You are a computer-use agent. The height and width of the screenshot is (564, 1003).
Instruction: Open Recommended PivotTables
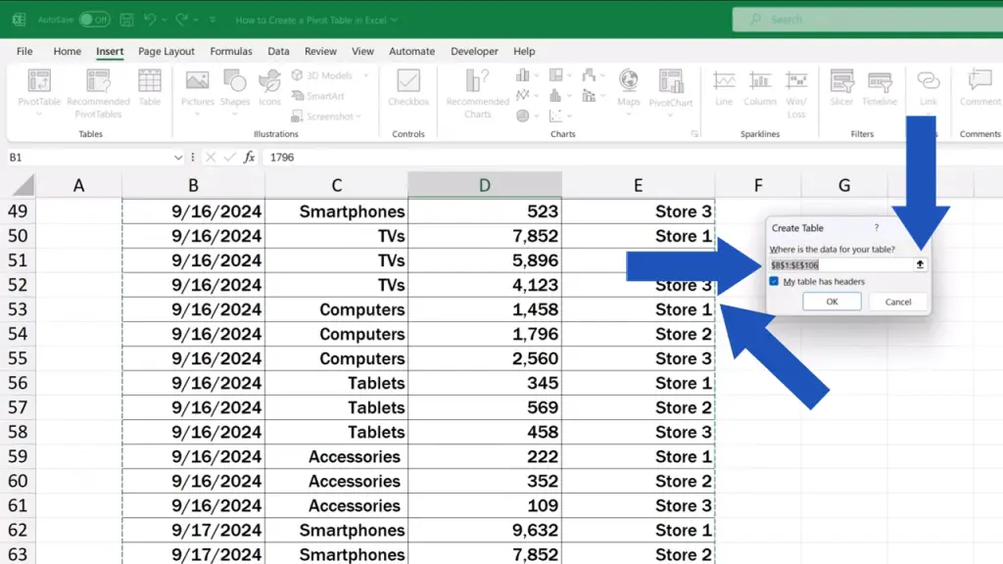[98, 93]
